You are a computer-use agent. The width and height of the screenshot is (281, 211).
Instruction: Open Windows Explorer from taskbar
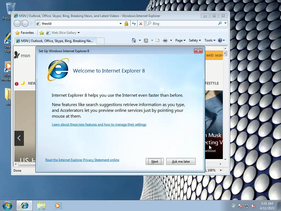click(41, 206)
